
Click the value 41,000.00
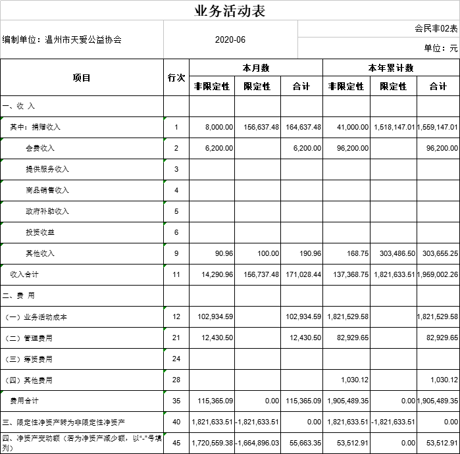tap(353, 127)
